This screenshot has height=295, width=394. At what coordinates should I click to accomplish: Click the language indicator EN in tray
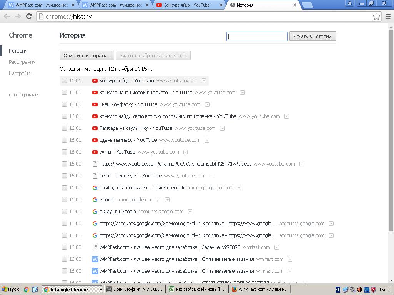coord(338,290)
